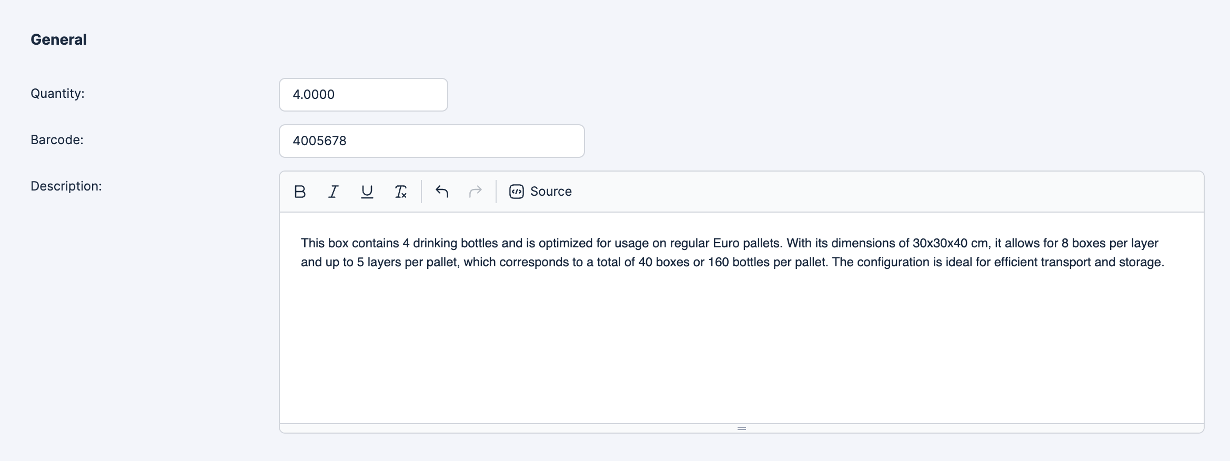Click the Remove Format icon
Image resolution: width=1230 pixels, height=461 pixels.
tap(400, 192)
